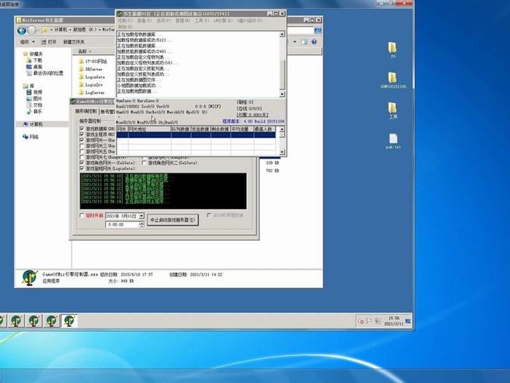
Task: Enable 游戏网关三 checkbox
Action: click(x=82, y=146)
